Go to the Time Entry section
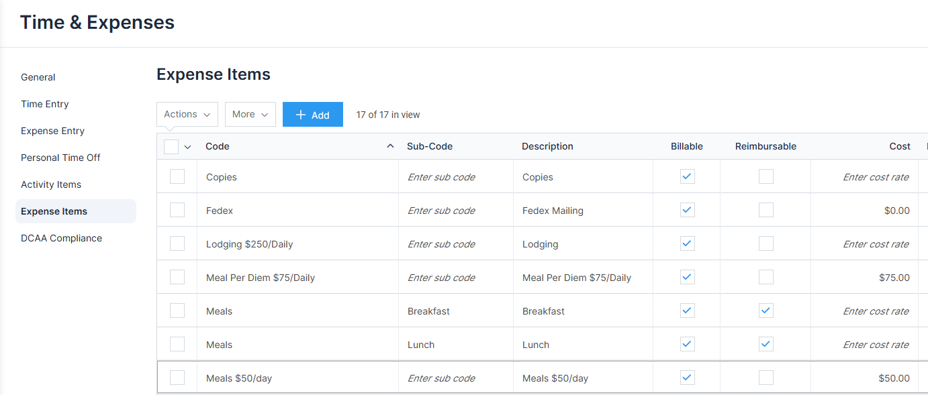 45,104
